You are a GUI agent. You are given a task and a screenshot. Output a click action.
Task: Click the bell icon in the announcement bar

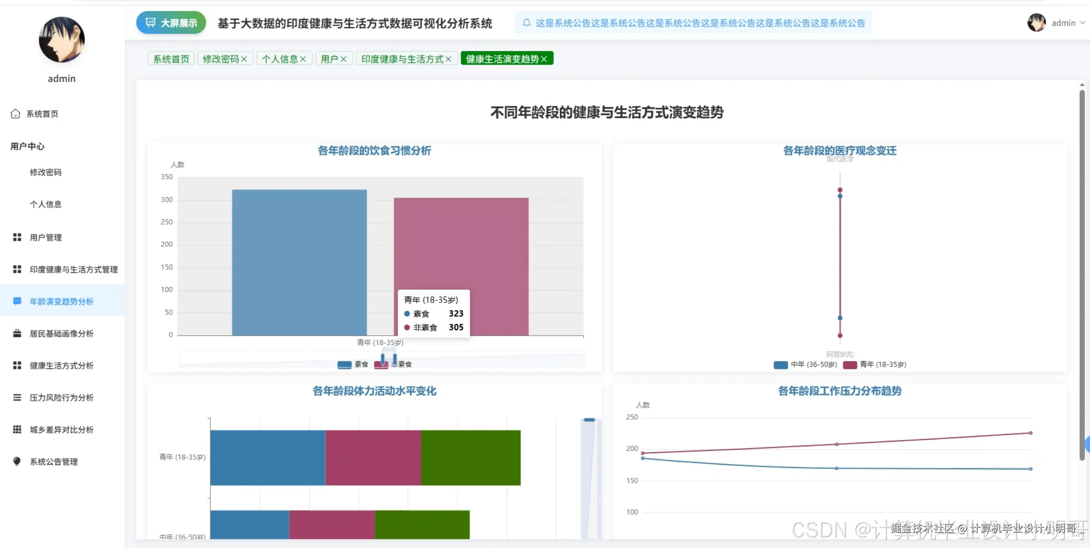[527, 23]
